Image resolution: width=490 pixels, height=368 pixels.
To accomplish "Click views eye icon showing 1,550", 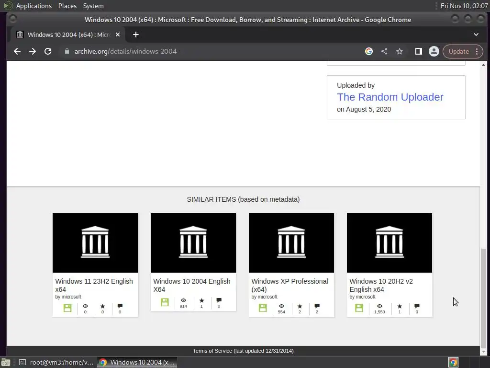I will tap(379, 306).
